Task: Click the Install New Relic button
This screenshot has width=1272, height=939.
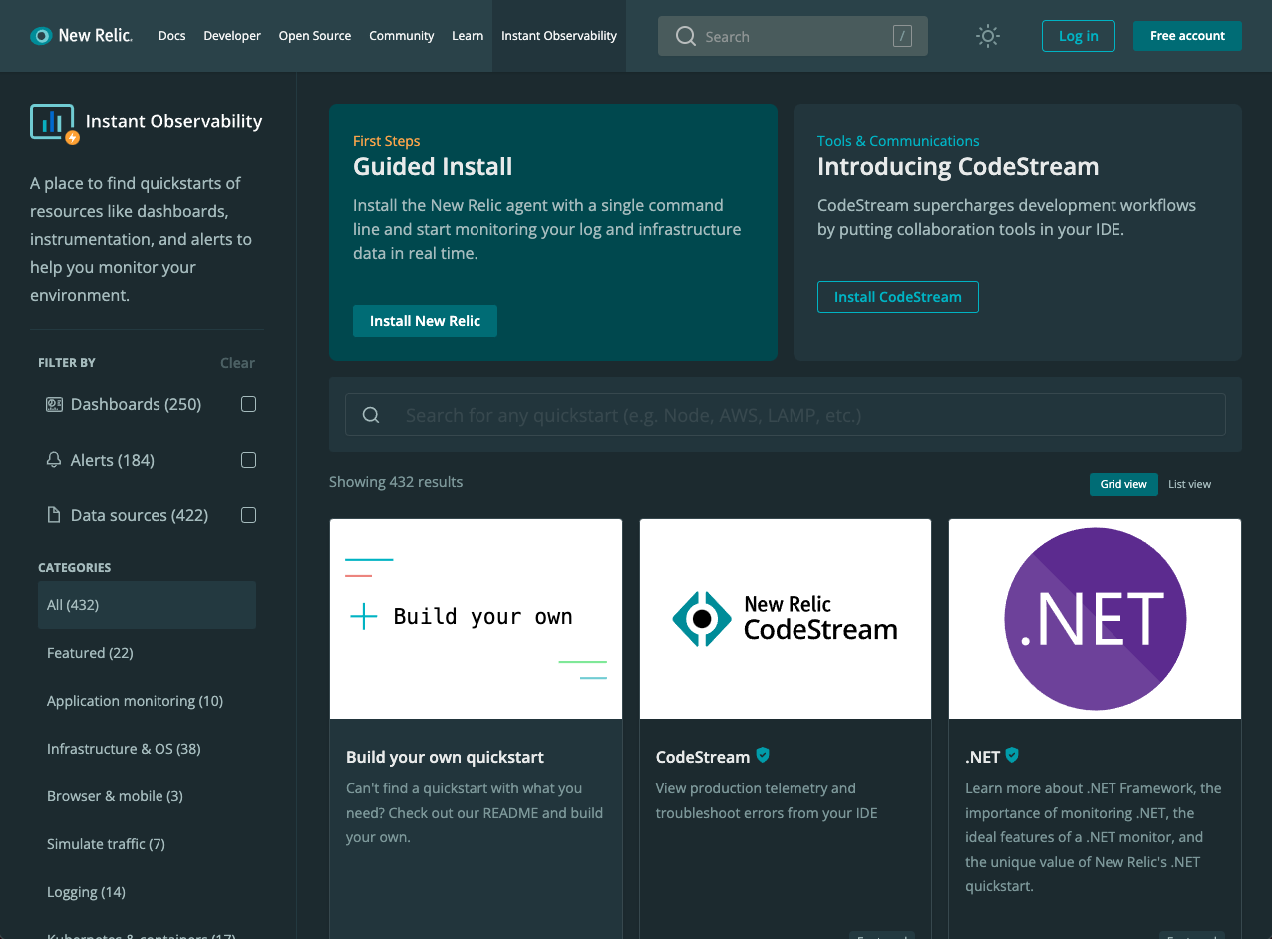Action: (x=425, y=320)
